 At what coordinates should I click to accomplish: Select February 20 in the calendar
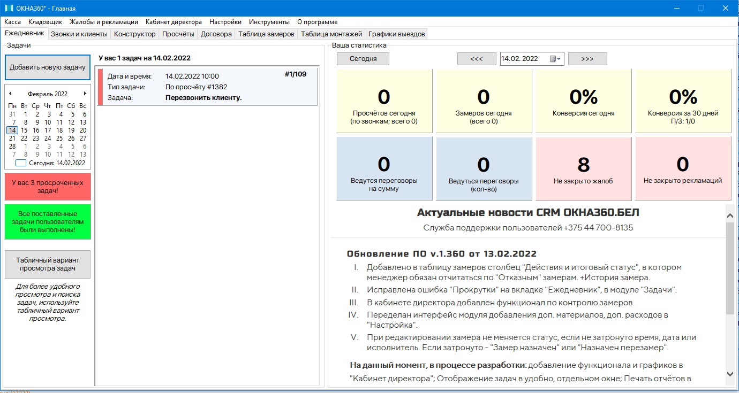point(83,130)
